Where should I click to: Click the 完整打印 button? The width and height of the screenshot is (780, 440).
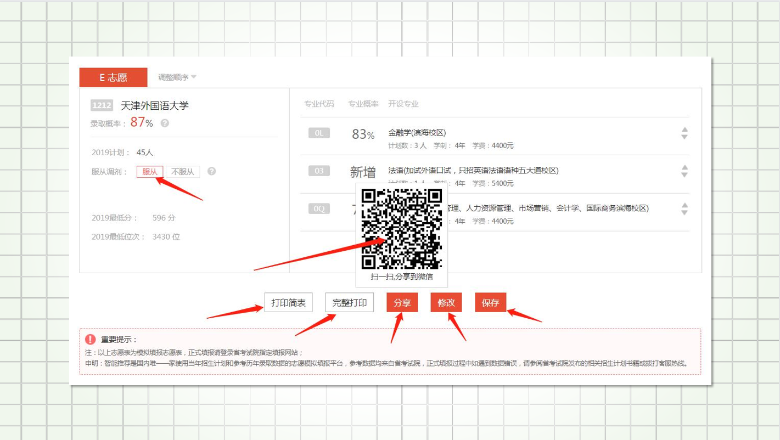(x=349, y=303)
